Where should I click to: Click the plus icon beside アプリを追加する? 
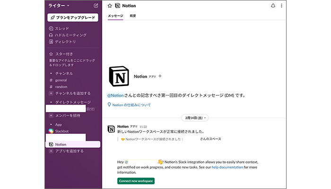tap(51, 151)
